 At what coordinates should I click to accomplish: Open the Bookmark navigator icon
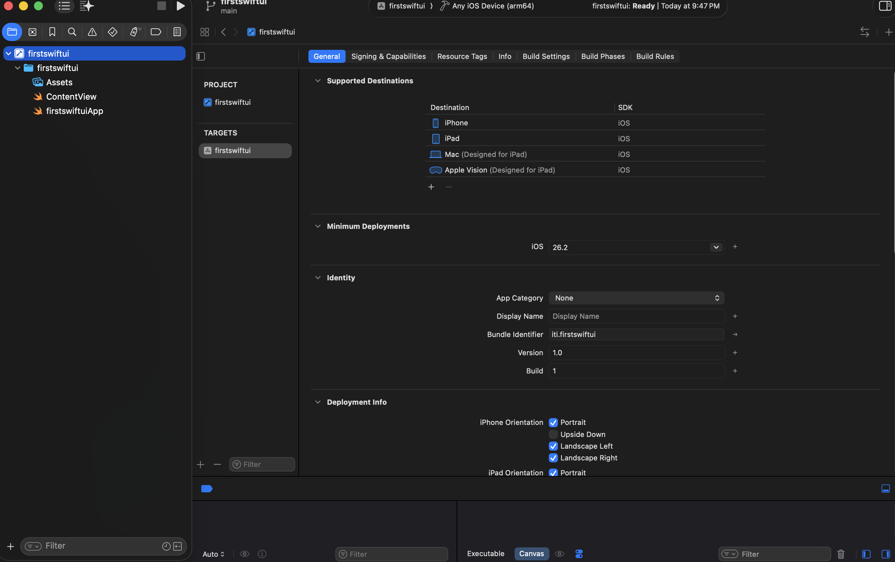click(x=52, y=32)
